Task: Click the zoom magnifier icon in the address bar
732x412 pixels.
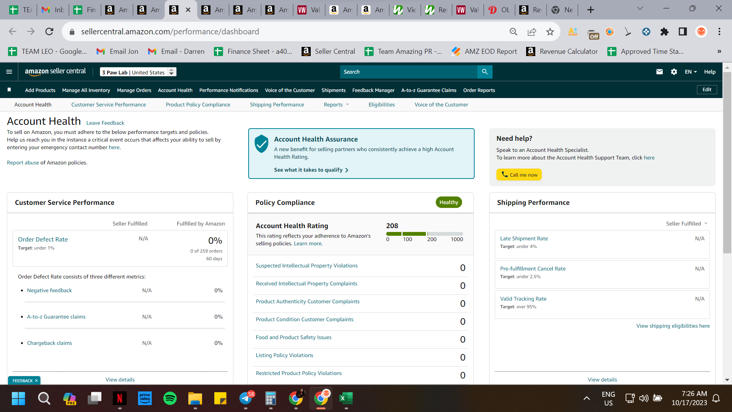Action: (514, 32)
